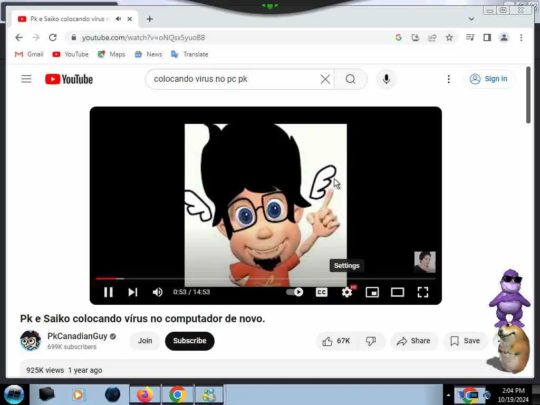Open the media player taskbar icon
Screen dimensions: 540x405
[x=78, y=394]
